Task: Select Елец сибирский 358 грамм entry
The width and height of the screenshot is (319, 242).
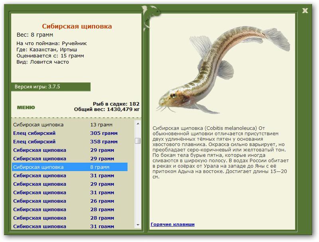Action: 70,142
